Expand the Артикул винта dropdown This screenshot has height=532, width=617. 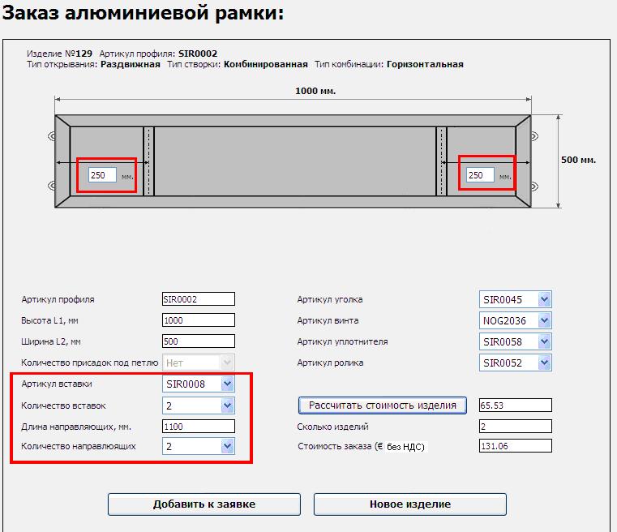[516, 320]
